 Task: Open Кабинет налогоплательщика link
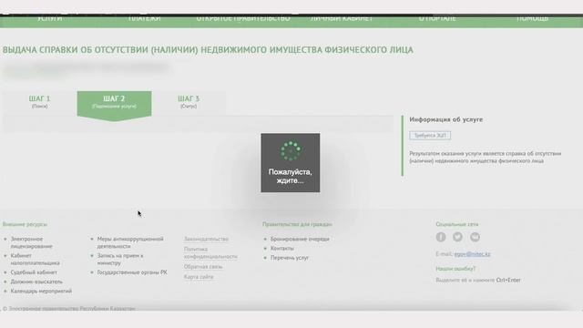[35, 259]
